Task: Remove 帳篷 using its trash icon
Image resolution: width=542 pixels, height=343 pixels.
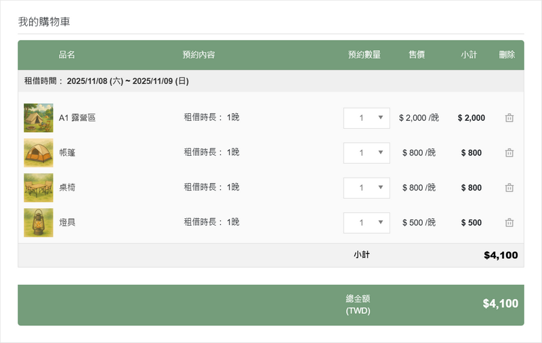Action: [509, 153]
